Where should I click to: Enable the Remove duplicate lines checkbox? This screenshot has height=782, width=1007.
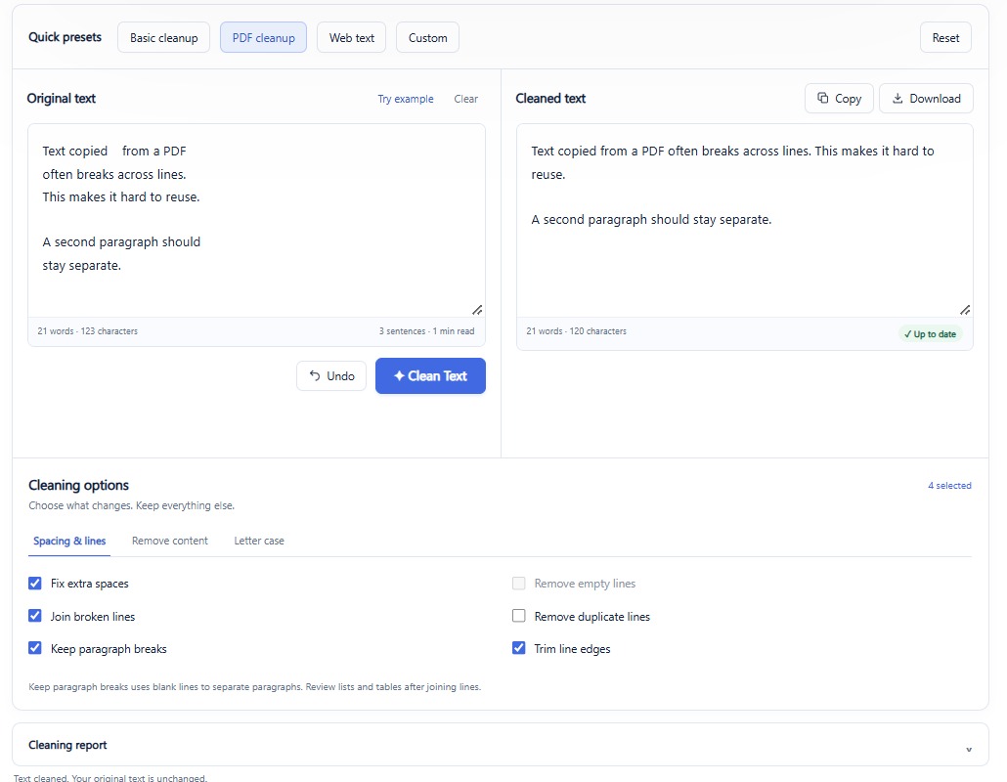pyautogui.click(x=519, y=616)
